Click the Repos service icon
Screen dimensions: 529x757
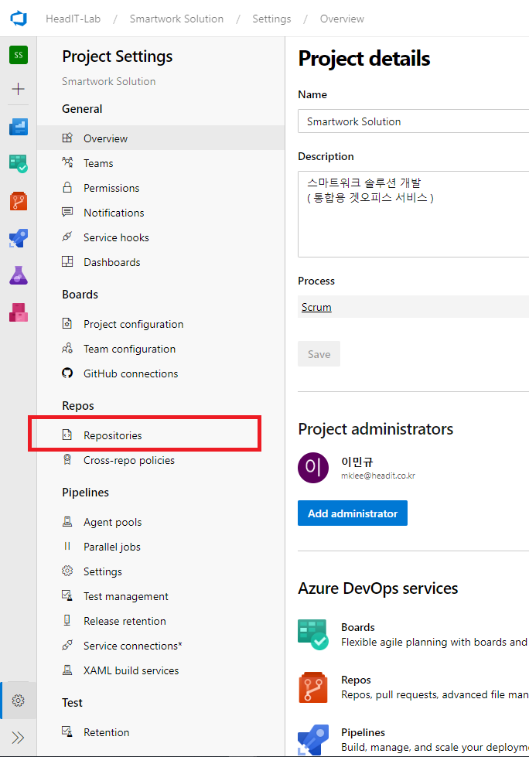313,687
